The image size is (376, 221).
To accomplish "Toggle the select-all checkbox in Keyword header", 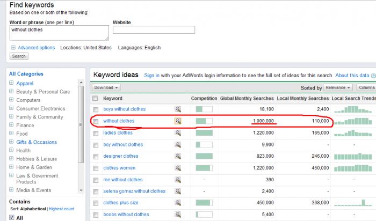I will (x=96, y=99).
